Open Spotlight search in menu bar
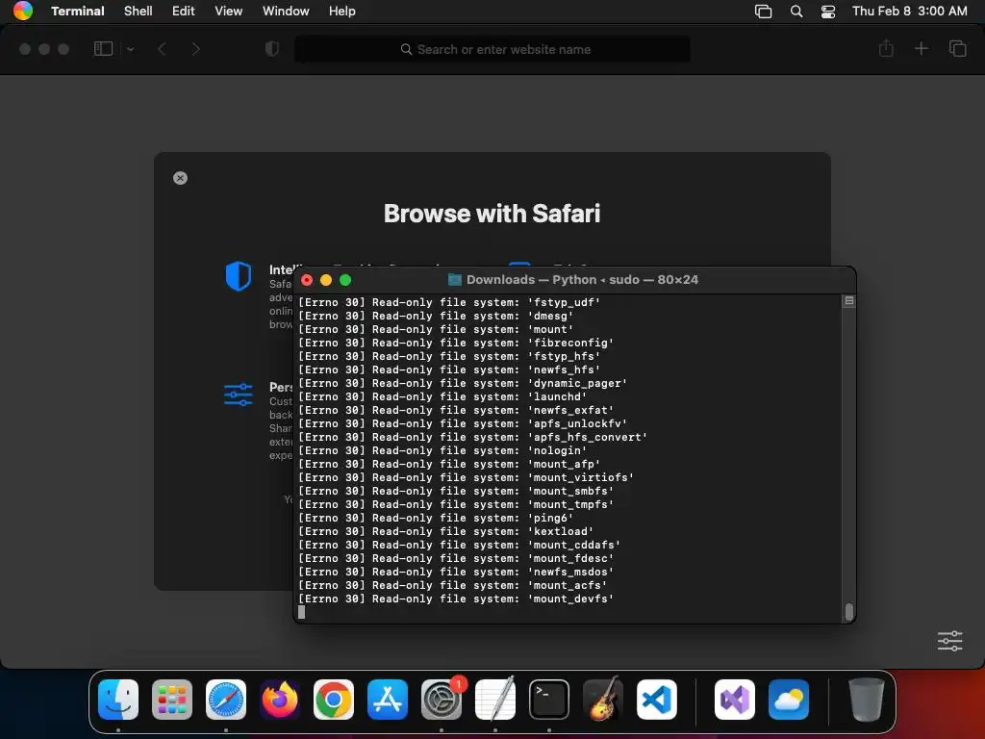 click(x=796, y=12)
